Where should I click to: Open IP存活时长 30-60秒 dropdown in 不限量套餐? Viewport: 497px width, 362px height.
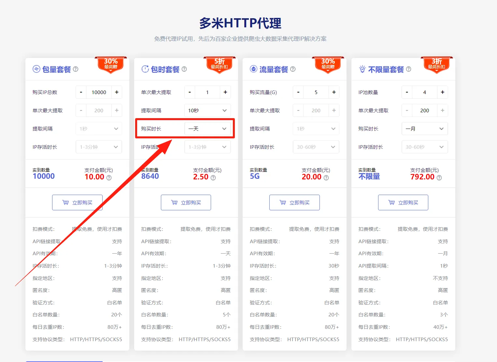425,147
